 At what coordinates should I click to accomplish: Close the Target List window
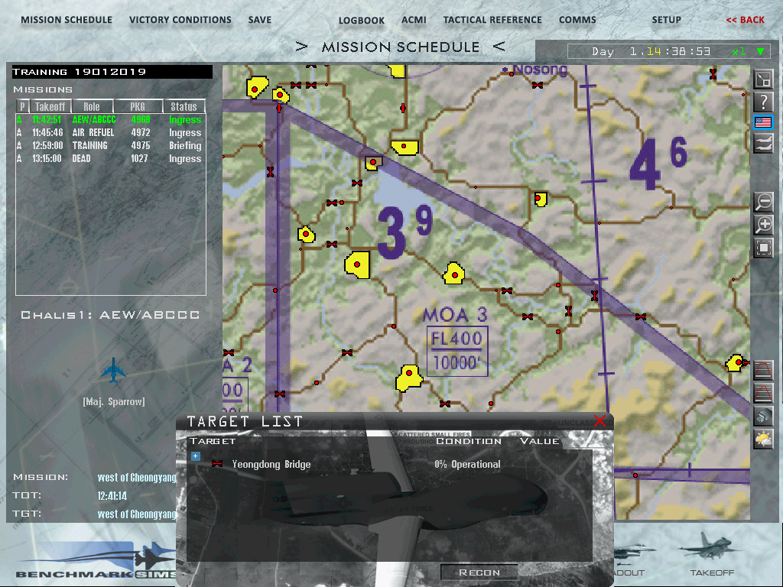point(599,421)
